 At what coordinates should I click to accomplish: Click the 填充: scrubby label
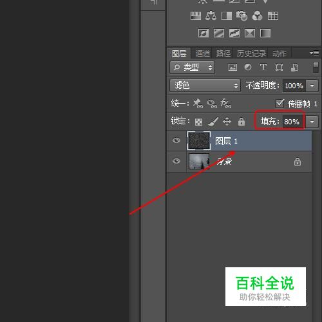click(x=270, y=121)
